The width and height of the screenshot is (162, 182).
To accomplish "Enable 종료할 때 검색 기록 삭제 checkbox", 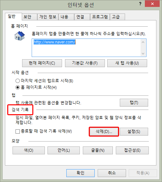I will click(x=17, y=132).
